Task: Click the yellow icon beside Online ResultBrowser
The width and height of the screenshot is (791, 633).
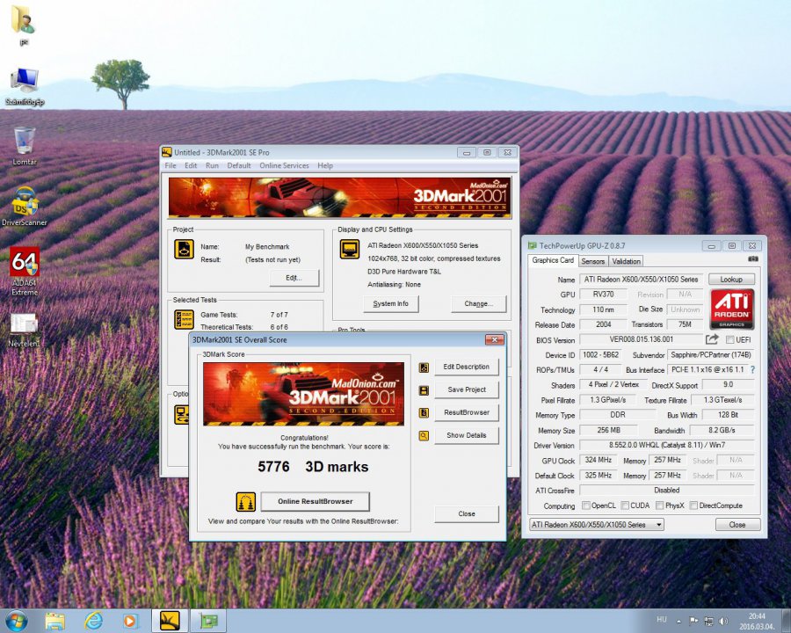Action: coord(246,502)
